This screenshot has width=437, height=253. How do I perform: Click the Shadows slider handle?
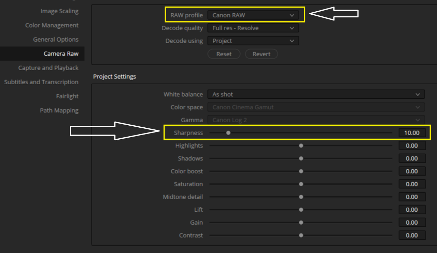pos(301,158)
